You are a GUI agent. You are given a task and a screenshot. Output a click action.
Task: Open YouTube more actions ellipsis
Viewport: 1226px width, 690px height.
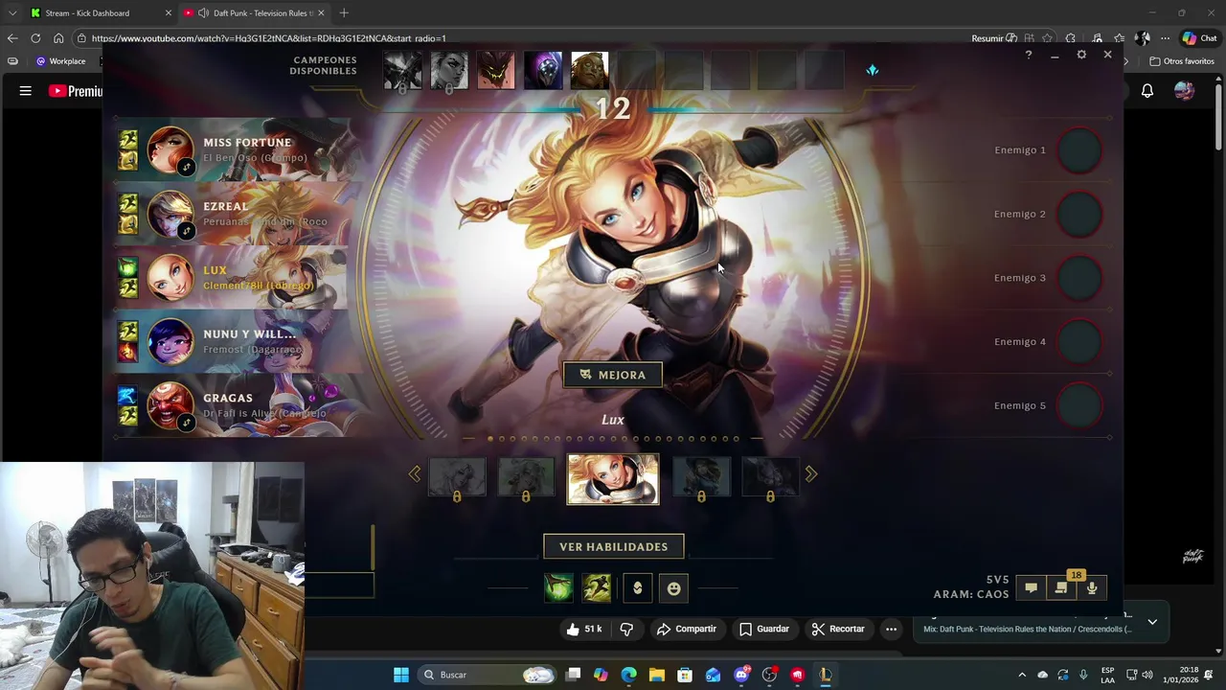[x=891, y=629]
